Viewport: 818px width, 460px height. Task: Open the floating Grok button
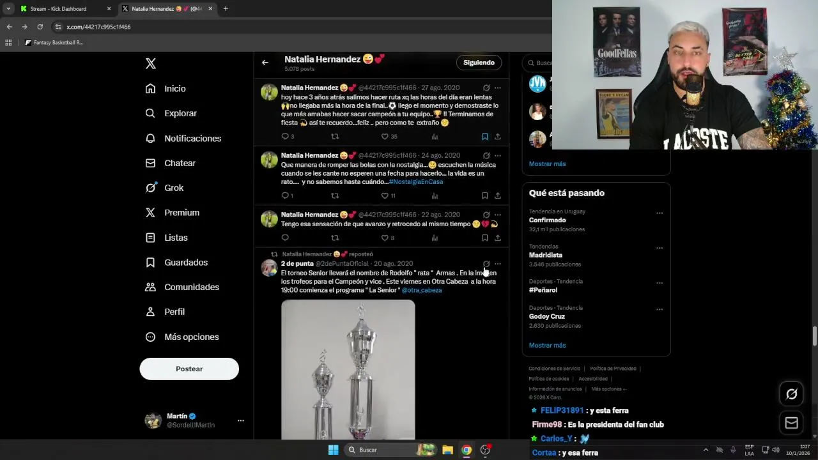tap(791, 394)
